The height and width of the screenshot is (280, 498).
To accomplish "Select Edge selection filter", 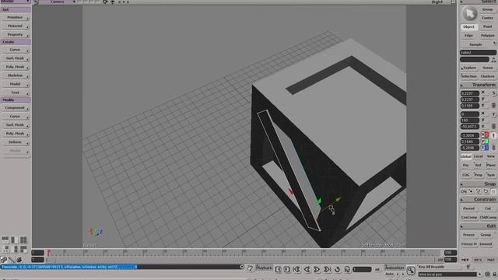I will 468,36.
